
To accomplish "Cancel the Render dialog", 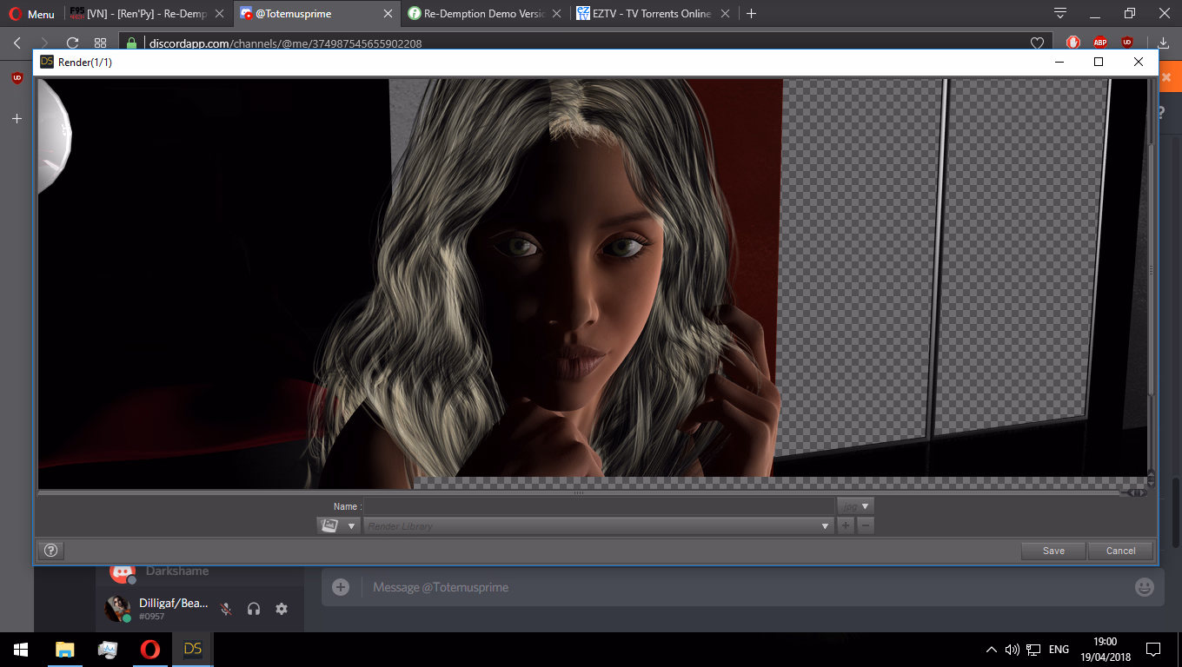I will pos(1120,551).
